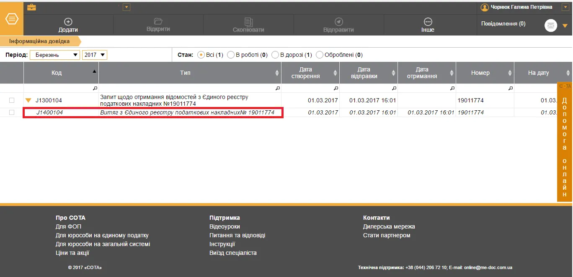This screenshot has width=573, height=277.
Task: Open the year dropdown showing 2017
Action: (95, 55)
